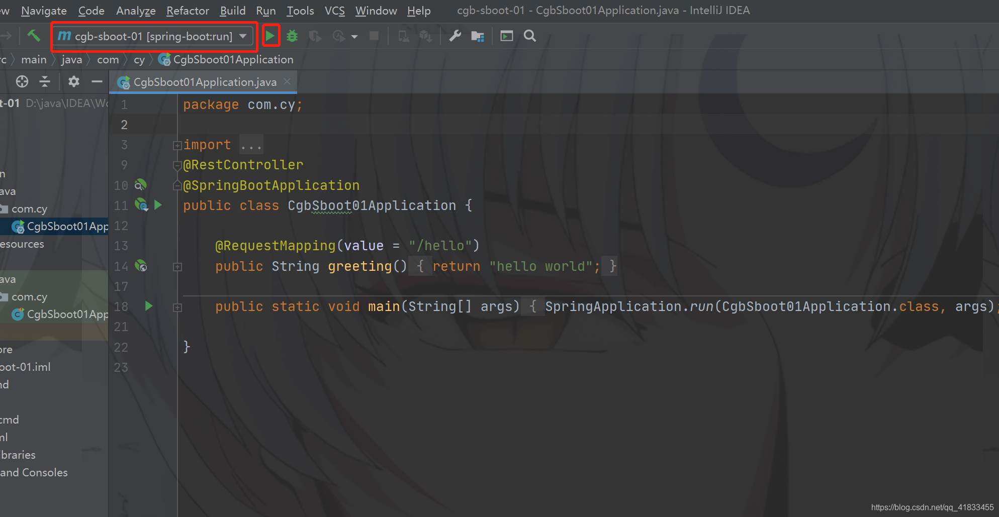Screen dimensions: 999x517
Task: Open the Help menu
Action: 419,11
